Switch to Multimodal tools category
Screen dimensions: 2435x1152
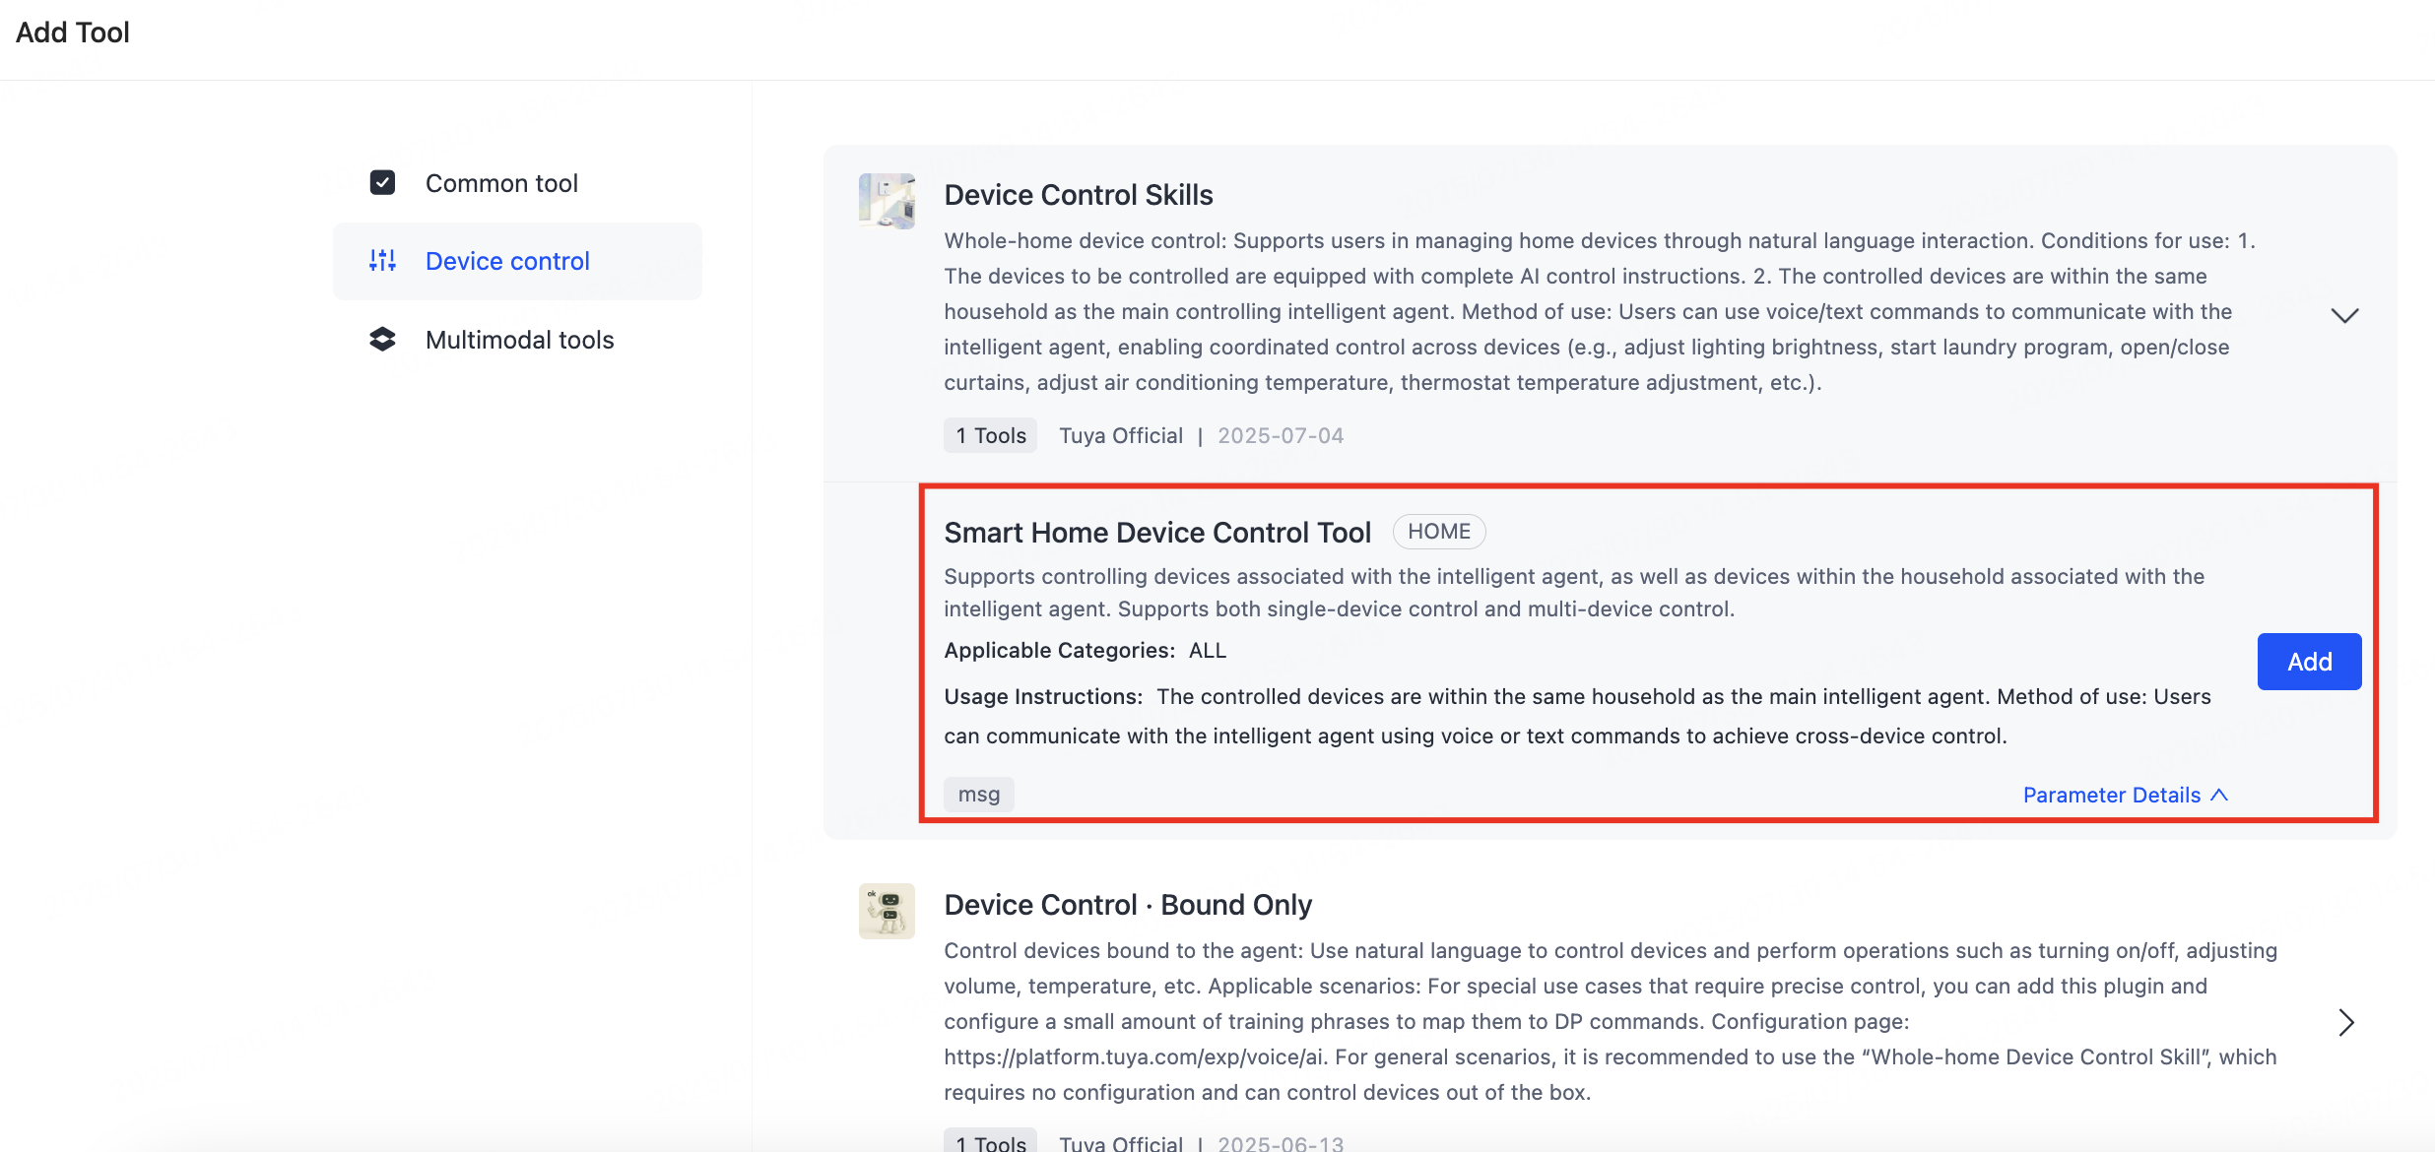point(519,340)
